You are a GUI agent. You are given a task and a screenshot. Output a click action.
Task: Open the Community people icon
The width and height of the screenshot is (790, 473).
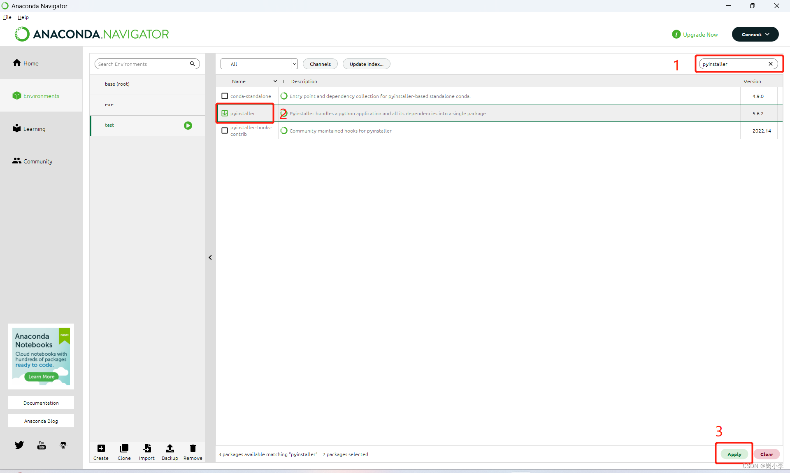(x=16, y=161)
